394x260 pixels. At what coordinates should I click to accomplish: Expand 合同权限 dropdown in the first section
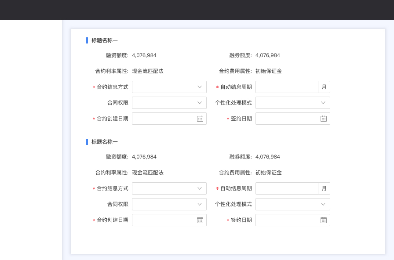169,103
